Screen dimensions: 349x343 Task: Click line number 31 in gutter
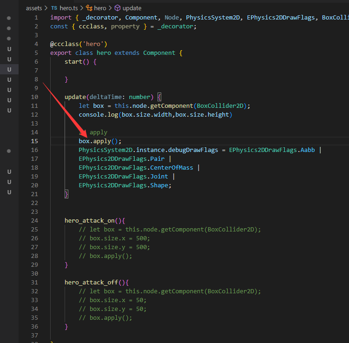34,283
